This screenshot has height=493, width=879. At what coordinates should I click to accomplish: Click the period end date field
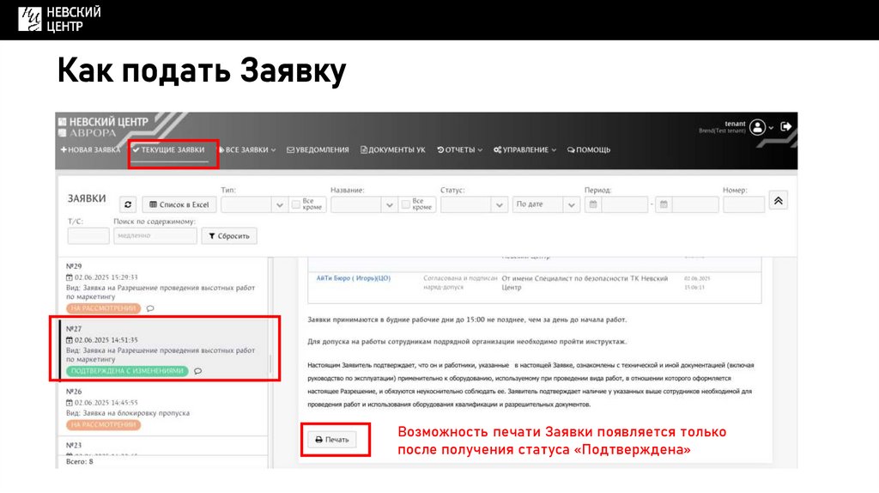[695, 204]
